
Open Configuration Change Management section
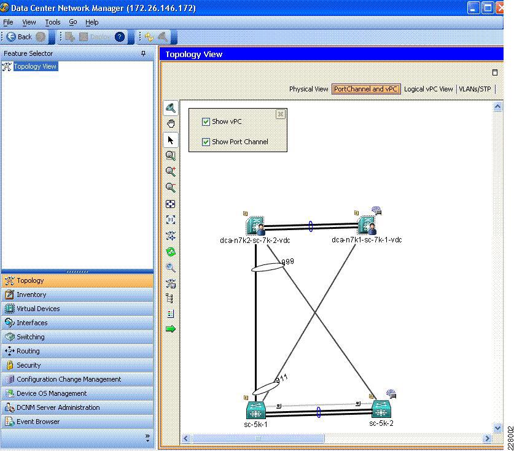[77, 379]
